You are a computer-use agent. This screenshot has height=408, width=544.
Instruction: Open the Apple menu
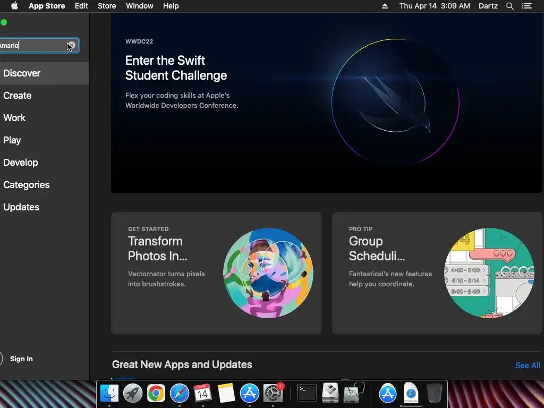click(x=14, y=6)
